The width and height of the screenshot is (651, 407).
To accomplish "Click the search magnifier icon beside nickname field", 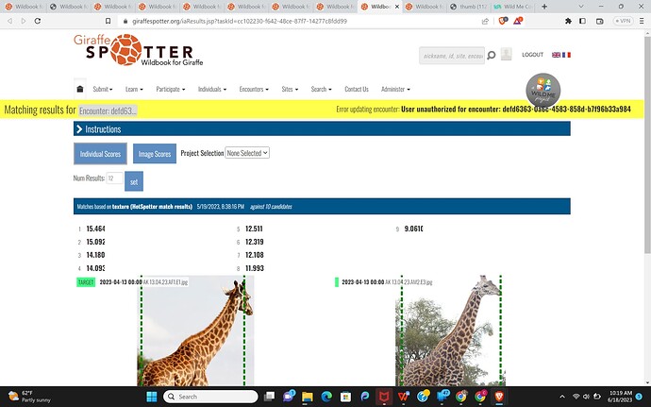I will pyautogui.click(x=492, y=56).
